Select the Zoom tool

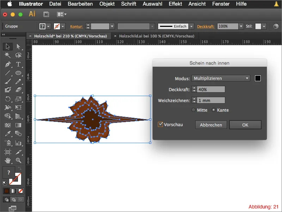[x=18, y=160]
